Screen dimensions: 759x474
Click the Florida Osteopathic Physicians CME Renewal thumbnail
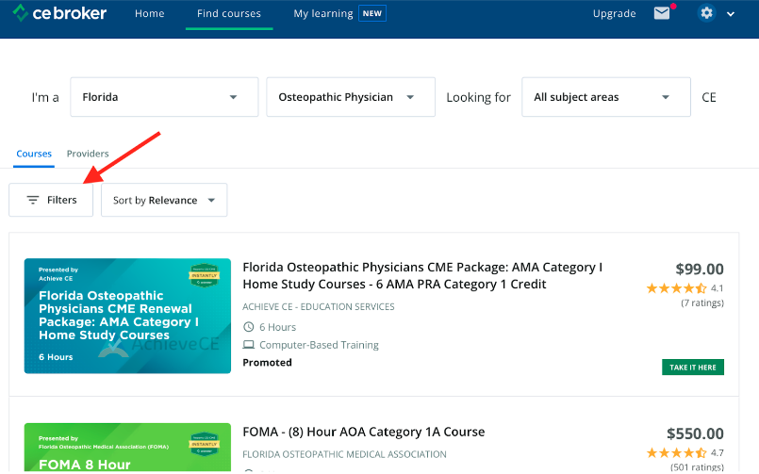coord(127,316)
